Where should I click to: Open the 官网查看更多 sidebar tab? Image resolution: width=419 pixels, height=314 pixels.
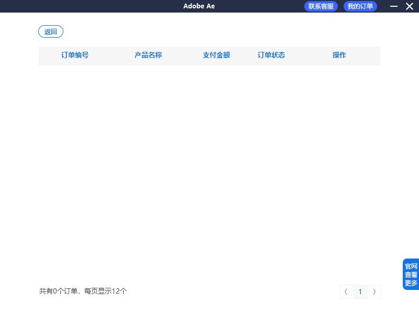click(411, 274)
